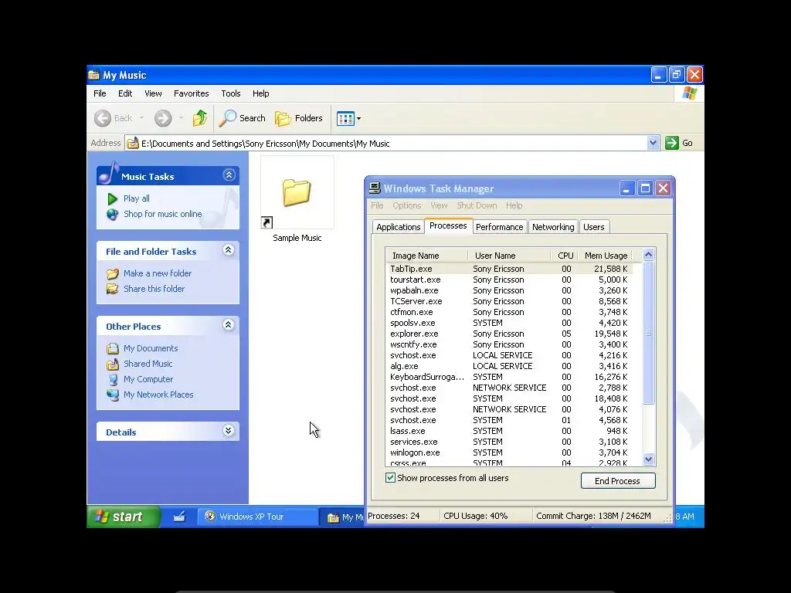Sort processes by User Name column header
This screenshot has width=791, height=593.
point(509,256)
